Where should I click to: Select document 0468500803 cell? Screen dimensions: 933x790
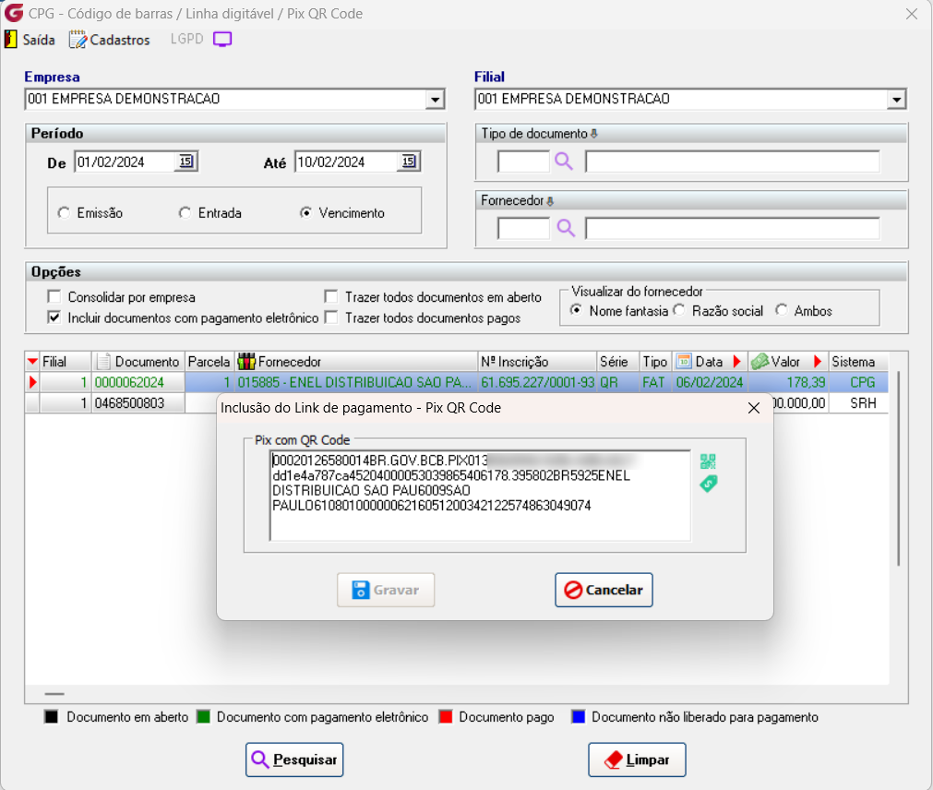pos(138,402)
